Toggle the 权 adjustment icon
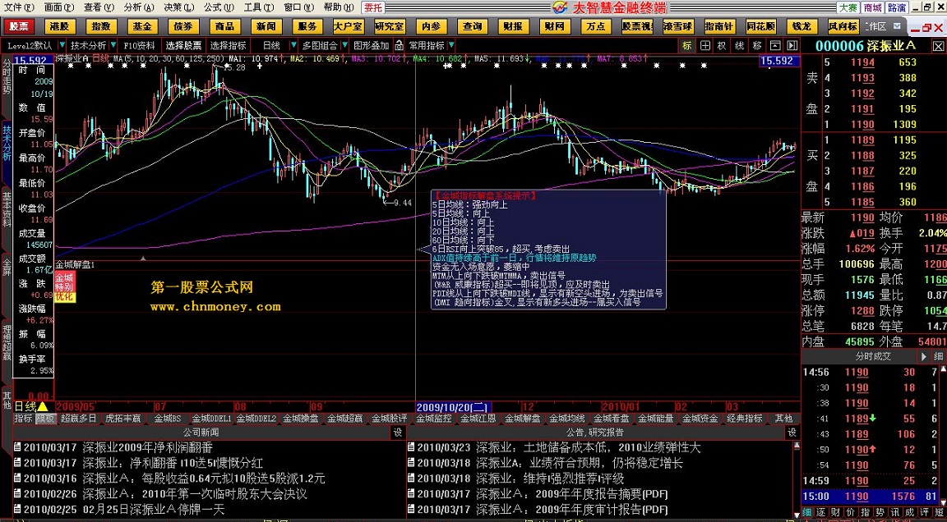The image size is (947, 522). (723, 45)
